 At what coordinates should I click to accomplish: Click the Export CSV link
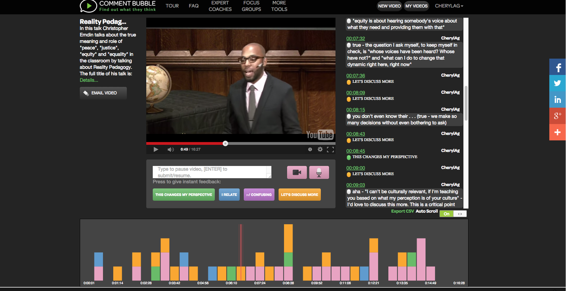(x=402, y=211)
